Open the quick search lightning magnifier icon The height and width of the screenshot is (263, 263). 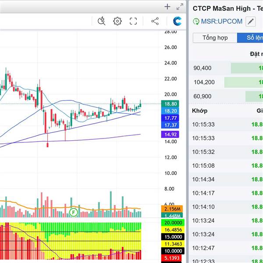click(x=102, y=21)
